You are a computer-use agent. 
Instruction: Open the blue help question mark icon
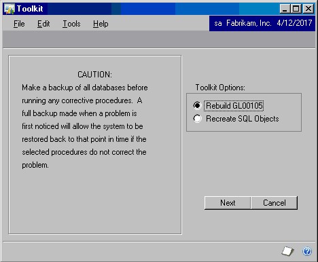[307, 251]
